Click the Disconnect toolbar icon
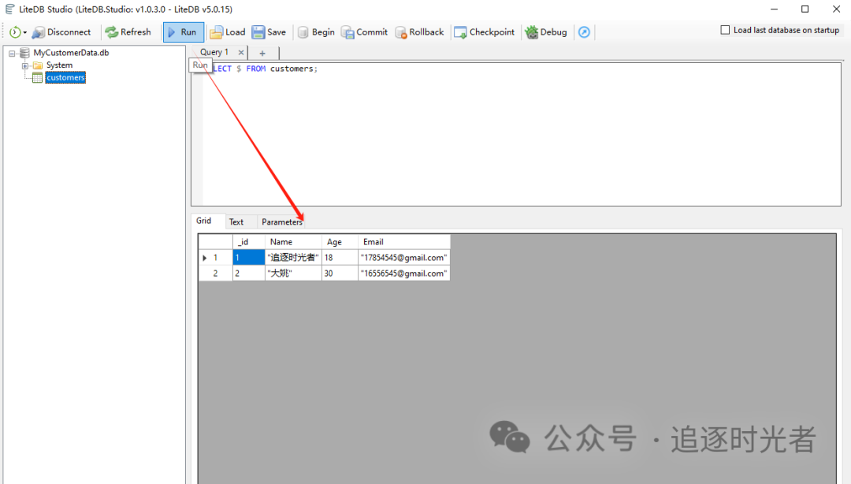This screenshot has height=484, width=851. [x=39, y=32]
